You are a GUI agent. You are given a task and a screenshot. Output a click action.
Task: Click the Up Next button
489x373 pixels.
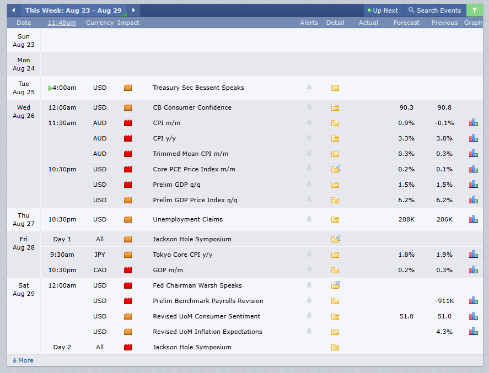click(x=383, y=10)
